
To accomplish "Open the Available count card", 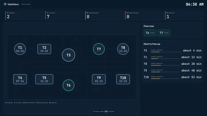I will tap(24, 15).
